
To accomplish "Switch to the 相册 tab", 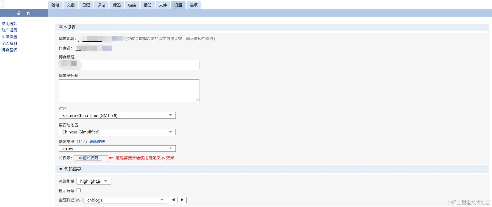I will point(147,5).
